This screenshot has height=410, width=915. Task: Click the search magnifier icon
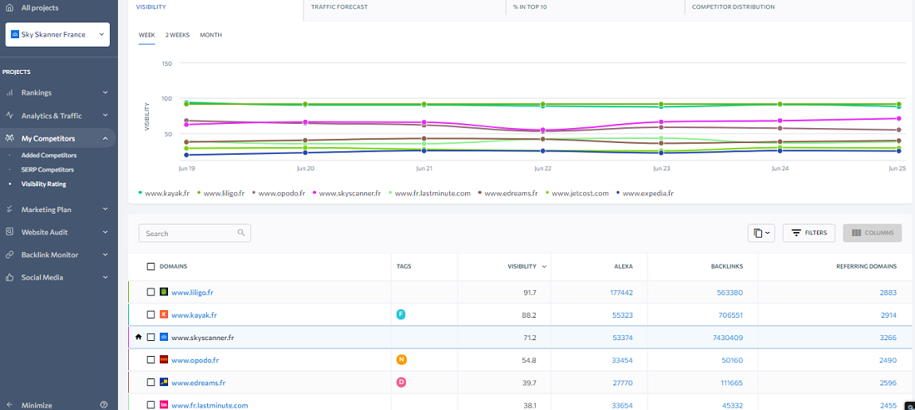click(241, 233)
